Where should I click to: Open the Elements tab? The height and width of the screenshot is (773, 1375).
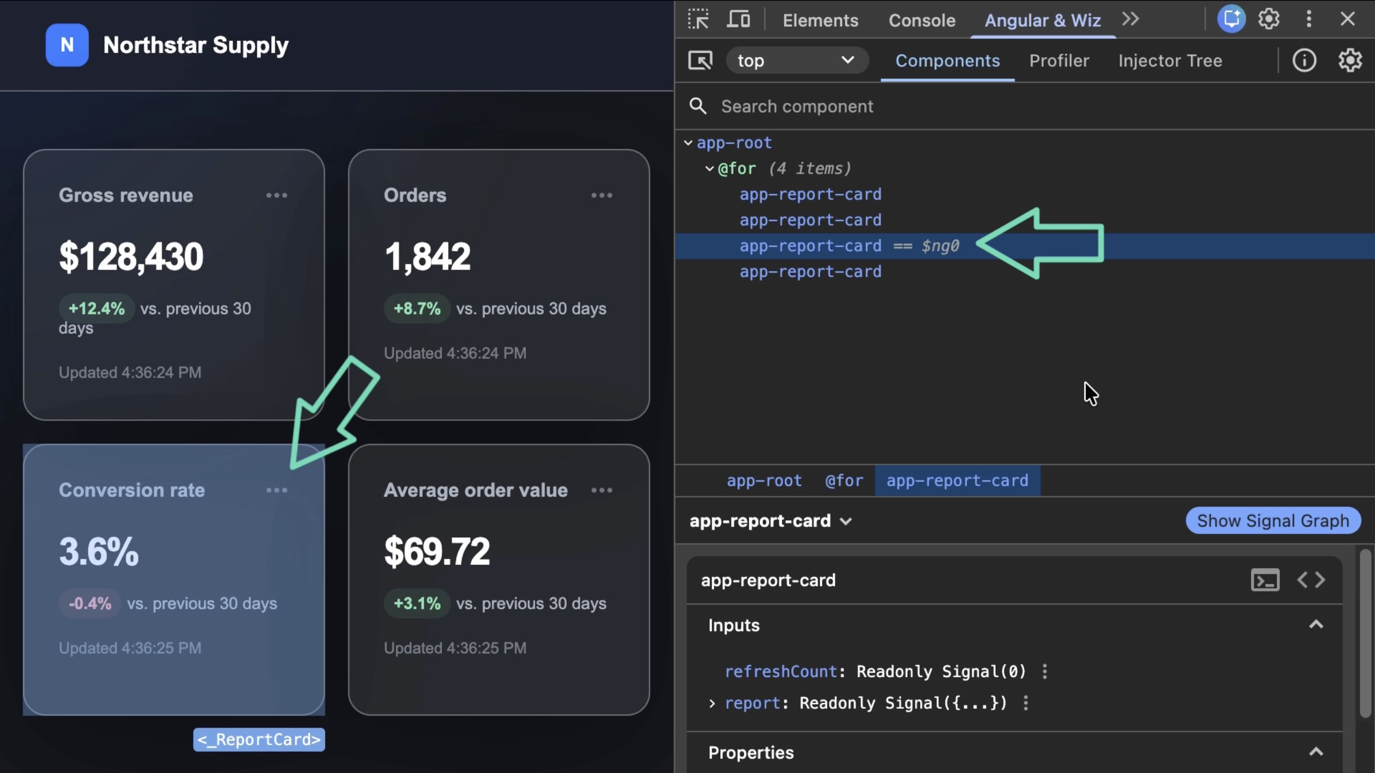[x=820, y=20]
